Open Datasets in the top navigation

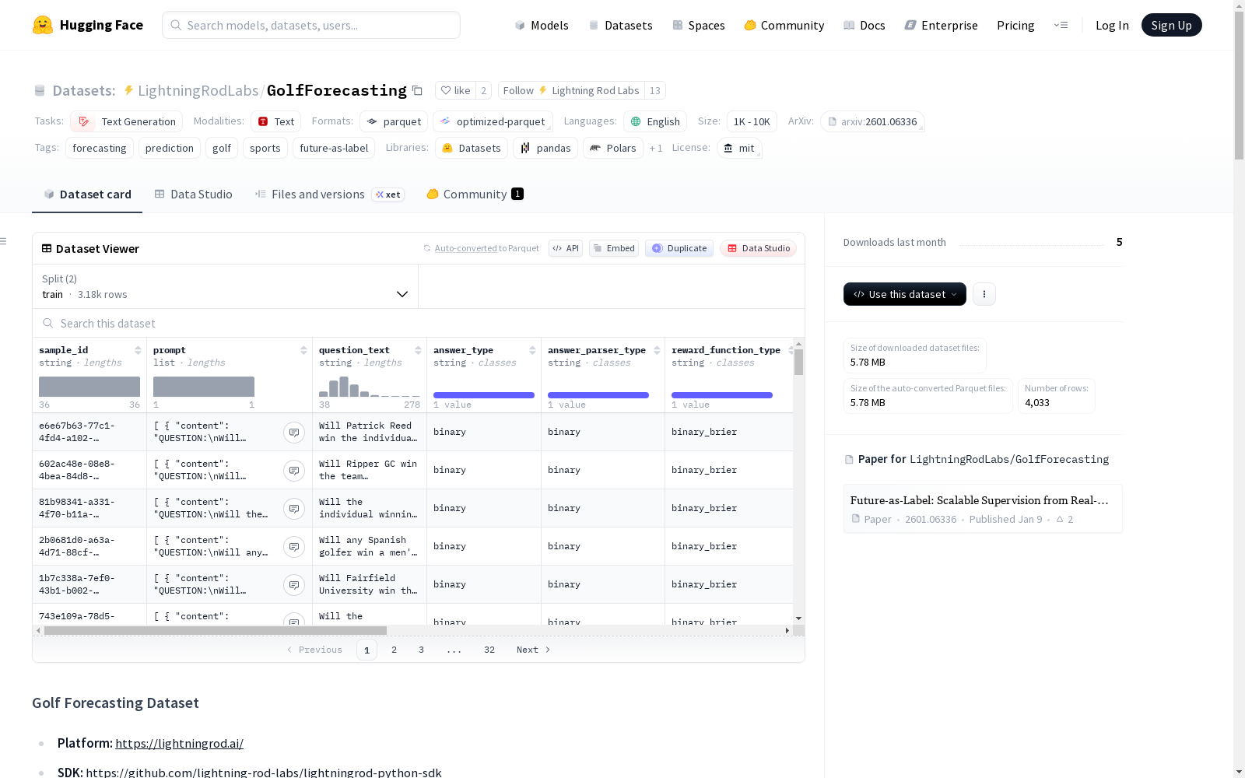(x=620, y=25)
